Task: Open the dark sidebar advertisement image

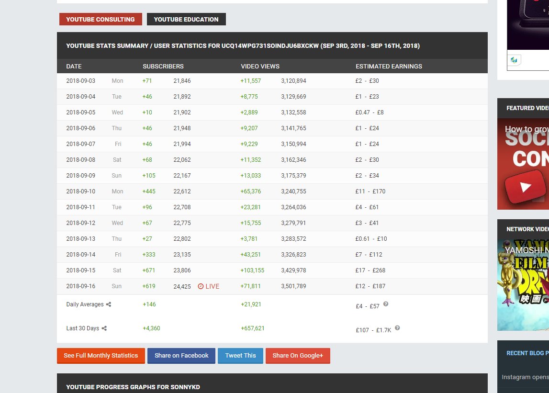Action: click(528, 24)
